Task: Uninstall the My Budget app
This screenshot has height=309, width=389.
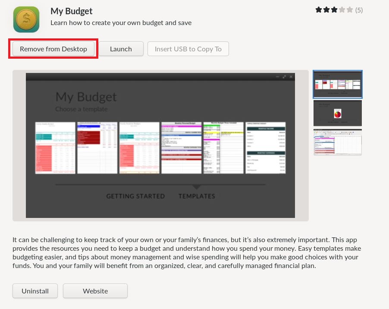Action: click(x=35, y=291)
